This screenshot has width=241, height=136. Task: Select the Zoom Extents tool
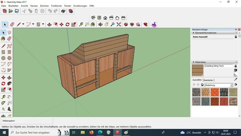pos(119,24)
